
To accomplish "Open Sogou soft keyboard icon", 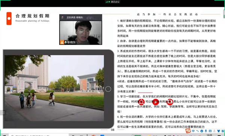I will click(x=210, y=131).
